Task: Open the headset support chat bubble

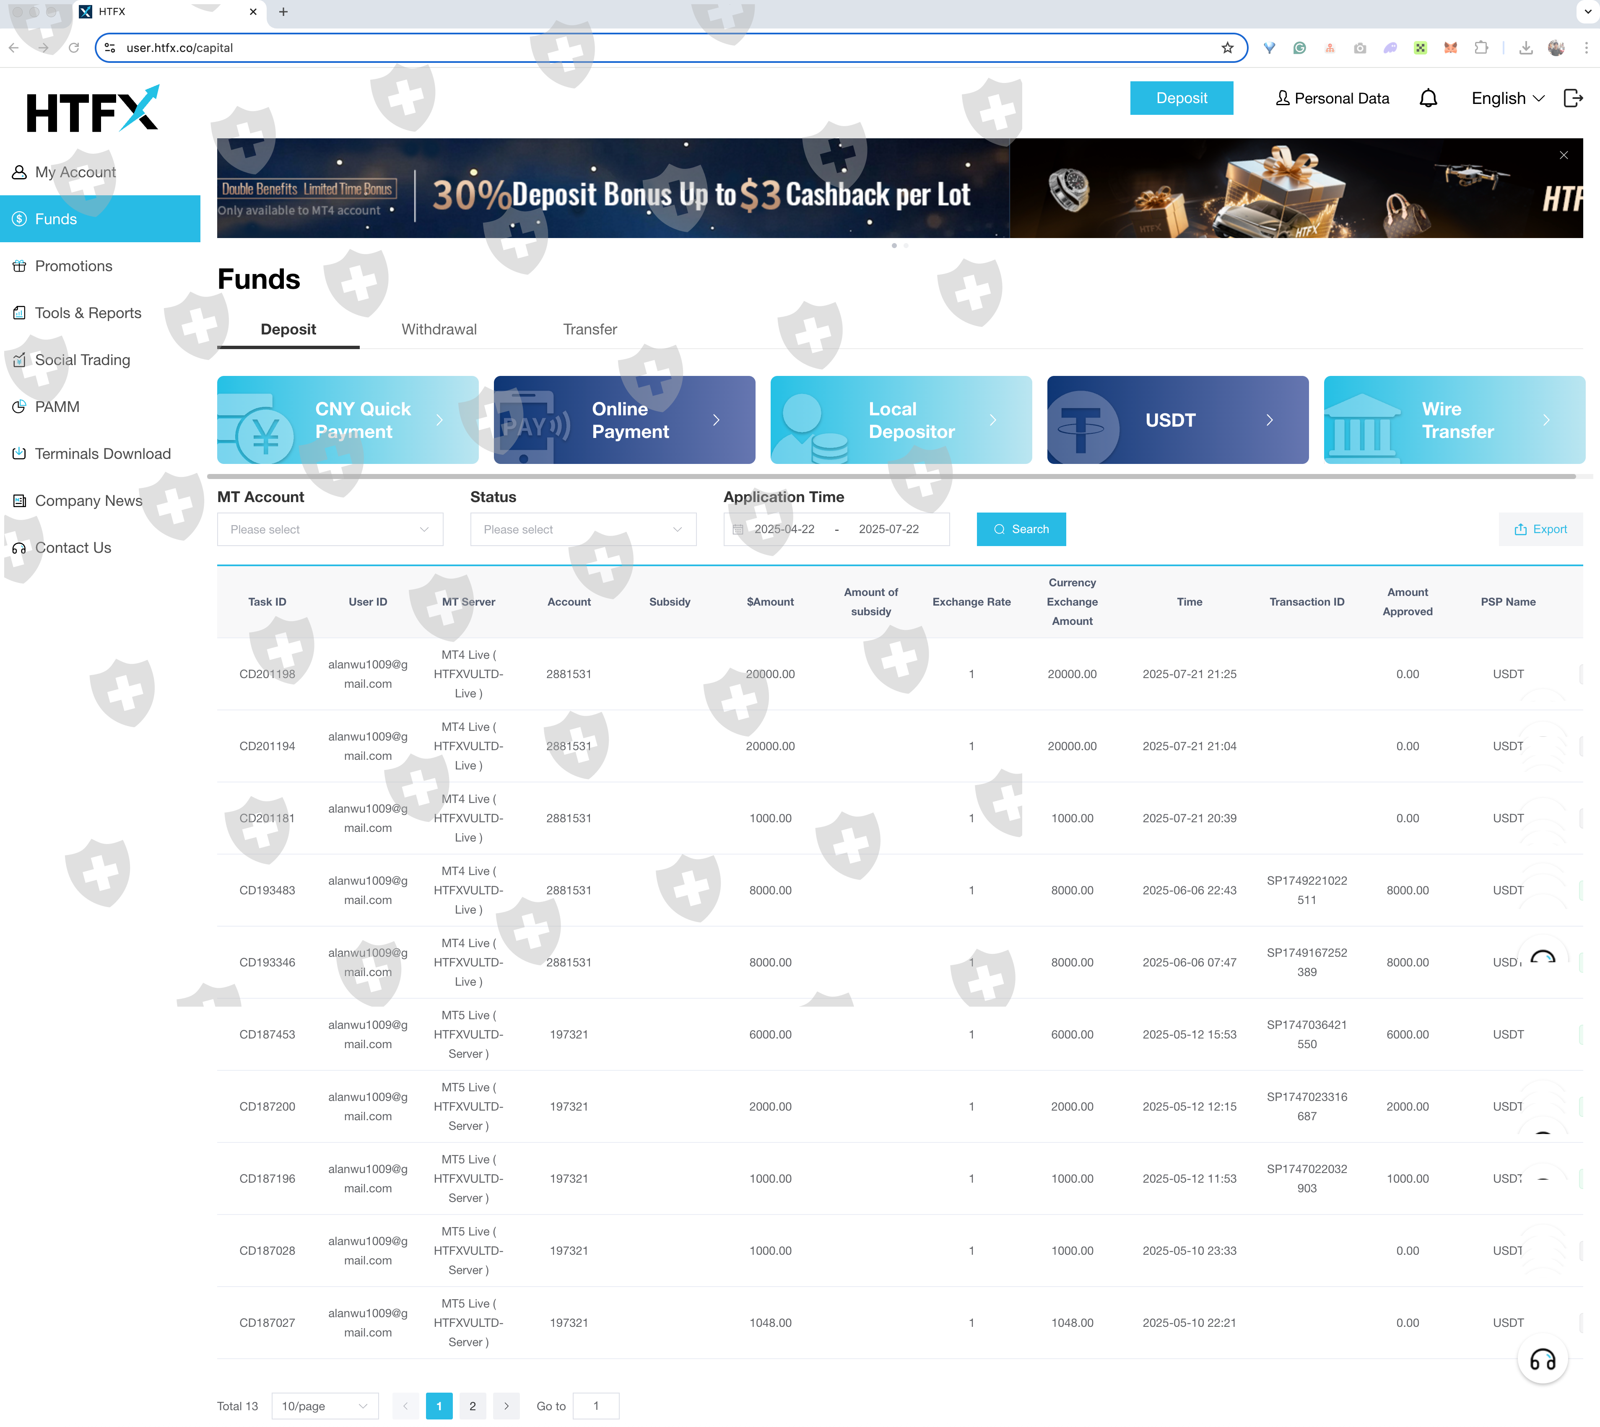Action: tap(1542, 1360)
